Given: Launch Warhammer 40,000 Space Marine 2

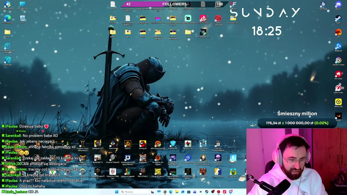Looking at the screenshot, I should (128, 160).
